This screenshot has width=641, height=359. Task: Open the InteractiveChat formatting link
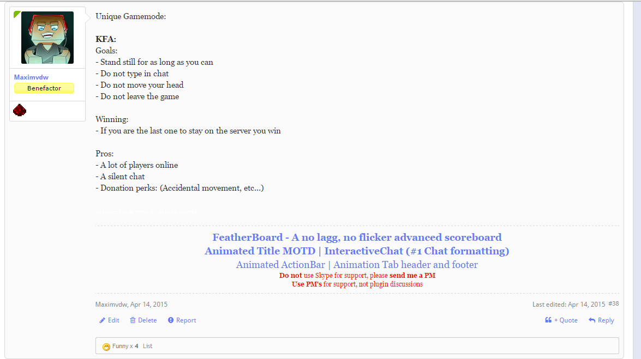[x=417, y=251]
